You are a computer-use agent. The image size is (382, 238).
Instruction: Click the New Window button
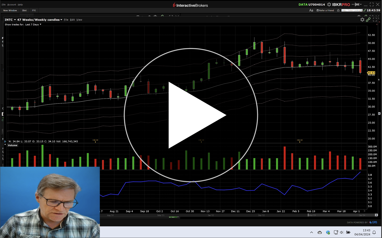(x=10, y=10)
